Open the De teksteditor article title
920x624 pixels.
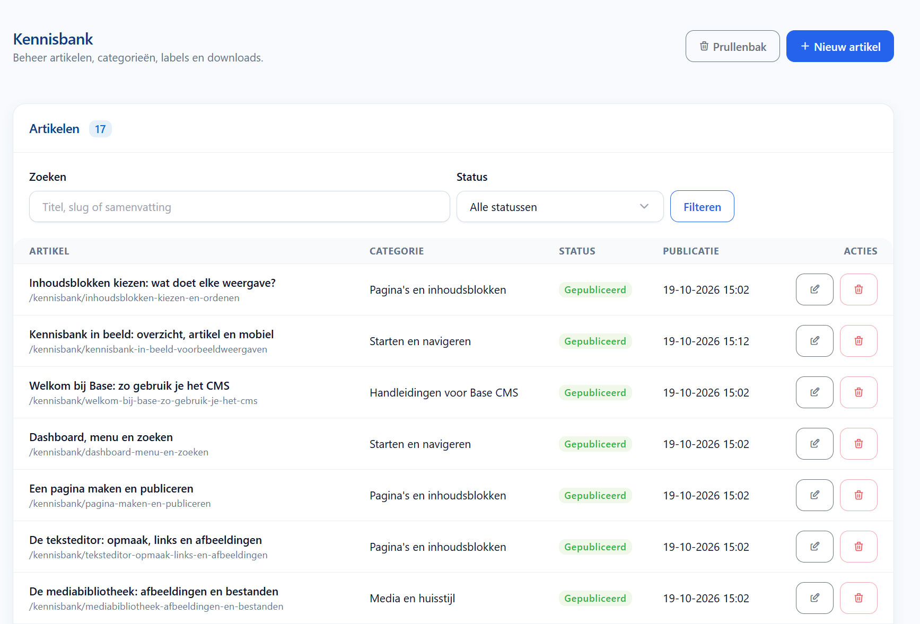146,540
